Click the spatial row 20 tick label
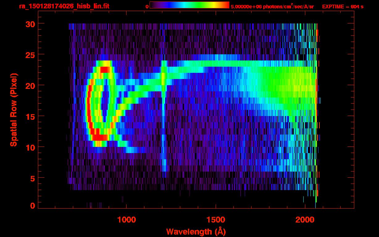Viewport: 379px width, 237px height. point(30,85)
